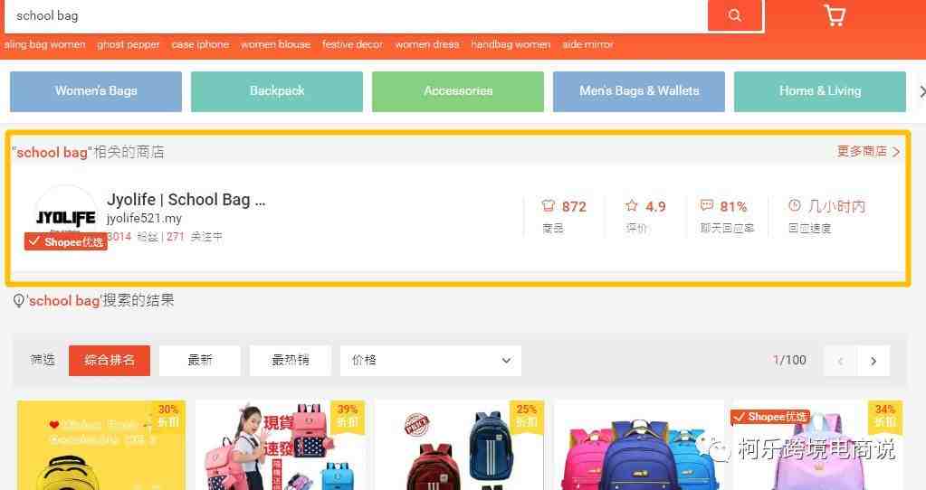This screenshot has width=926, height=490.
Task: Click the 4.9 star rating icon
Action: (x=631, y=206)
